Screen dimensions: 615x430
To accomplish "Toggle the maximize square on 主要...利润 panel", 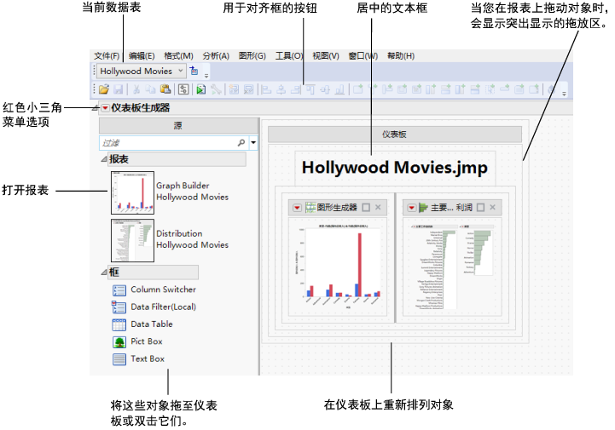I will coord(480,208).
